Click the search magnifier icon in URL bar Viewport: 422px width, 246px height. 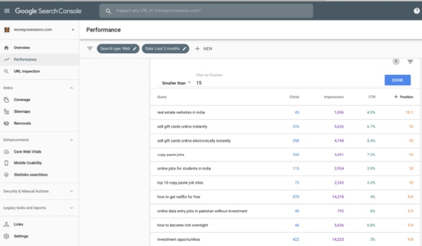[x=108, y=11]
